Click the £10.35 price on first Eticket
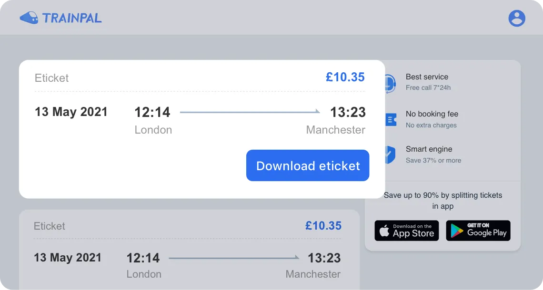This screenshot has height=290, width=543. click(x=345, y=77)
